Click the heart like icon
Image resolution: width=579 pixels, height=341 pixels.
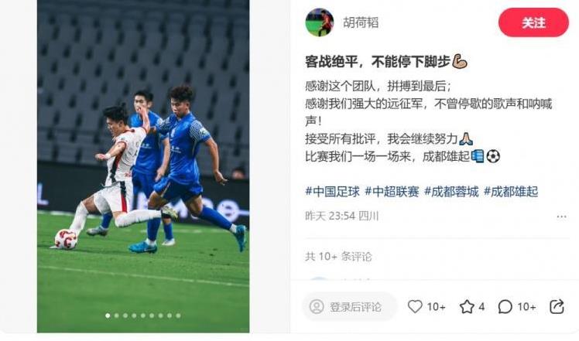415,306
